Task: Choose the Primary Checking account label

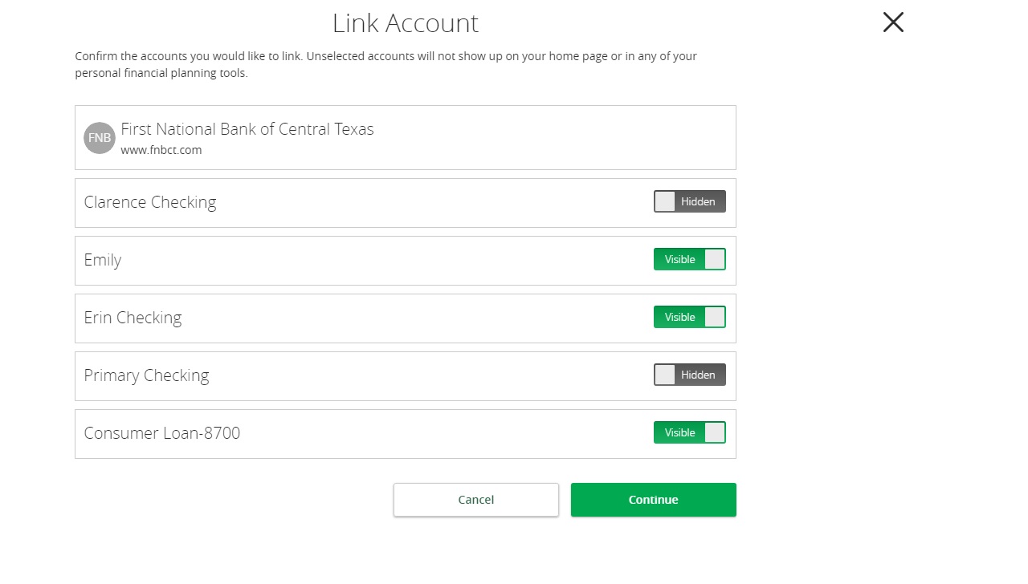Action: [x=146, y=375]
